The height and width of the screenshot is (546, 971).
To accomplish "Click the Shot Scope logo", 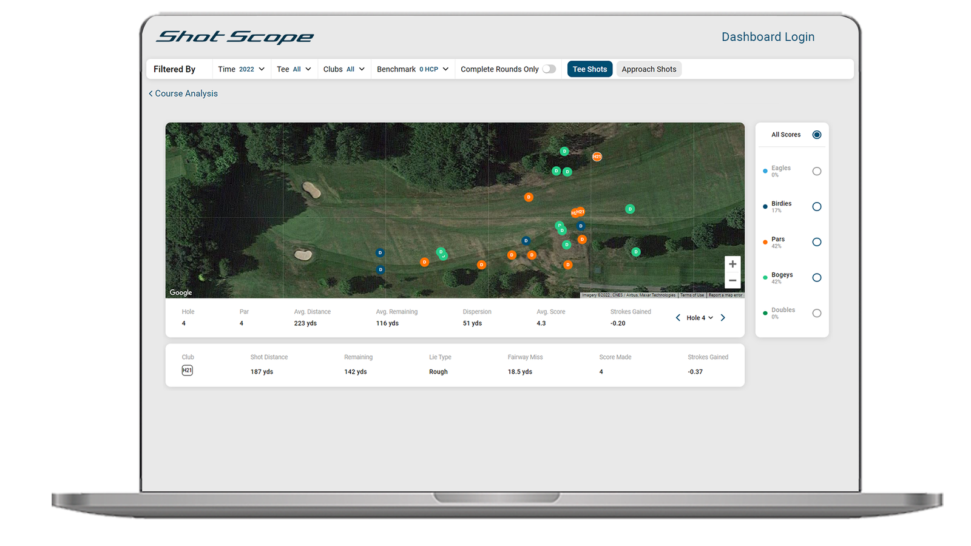I will (234, 36).
